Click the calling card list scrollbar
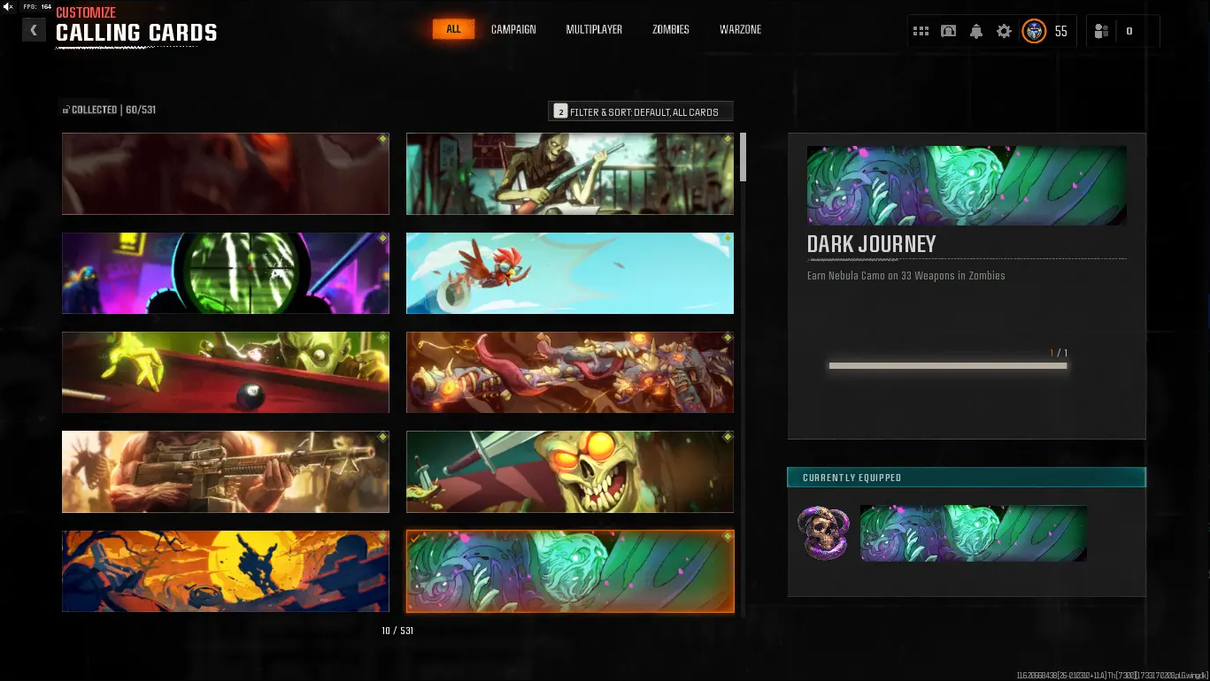The height and width of the screenshot is (681, 1210). click(x=744, y=157)
